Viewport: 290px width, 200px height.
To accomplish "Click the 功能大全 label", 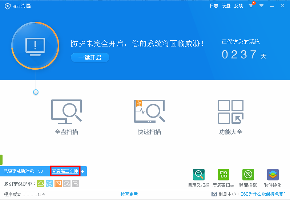I will click(x=231, y=132).
